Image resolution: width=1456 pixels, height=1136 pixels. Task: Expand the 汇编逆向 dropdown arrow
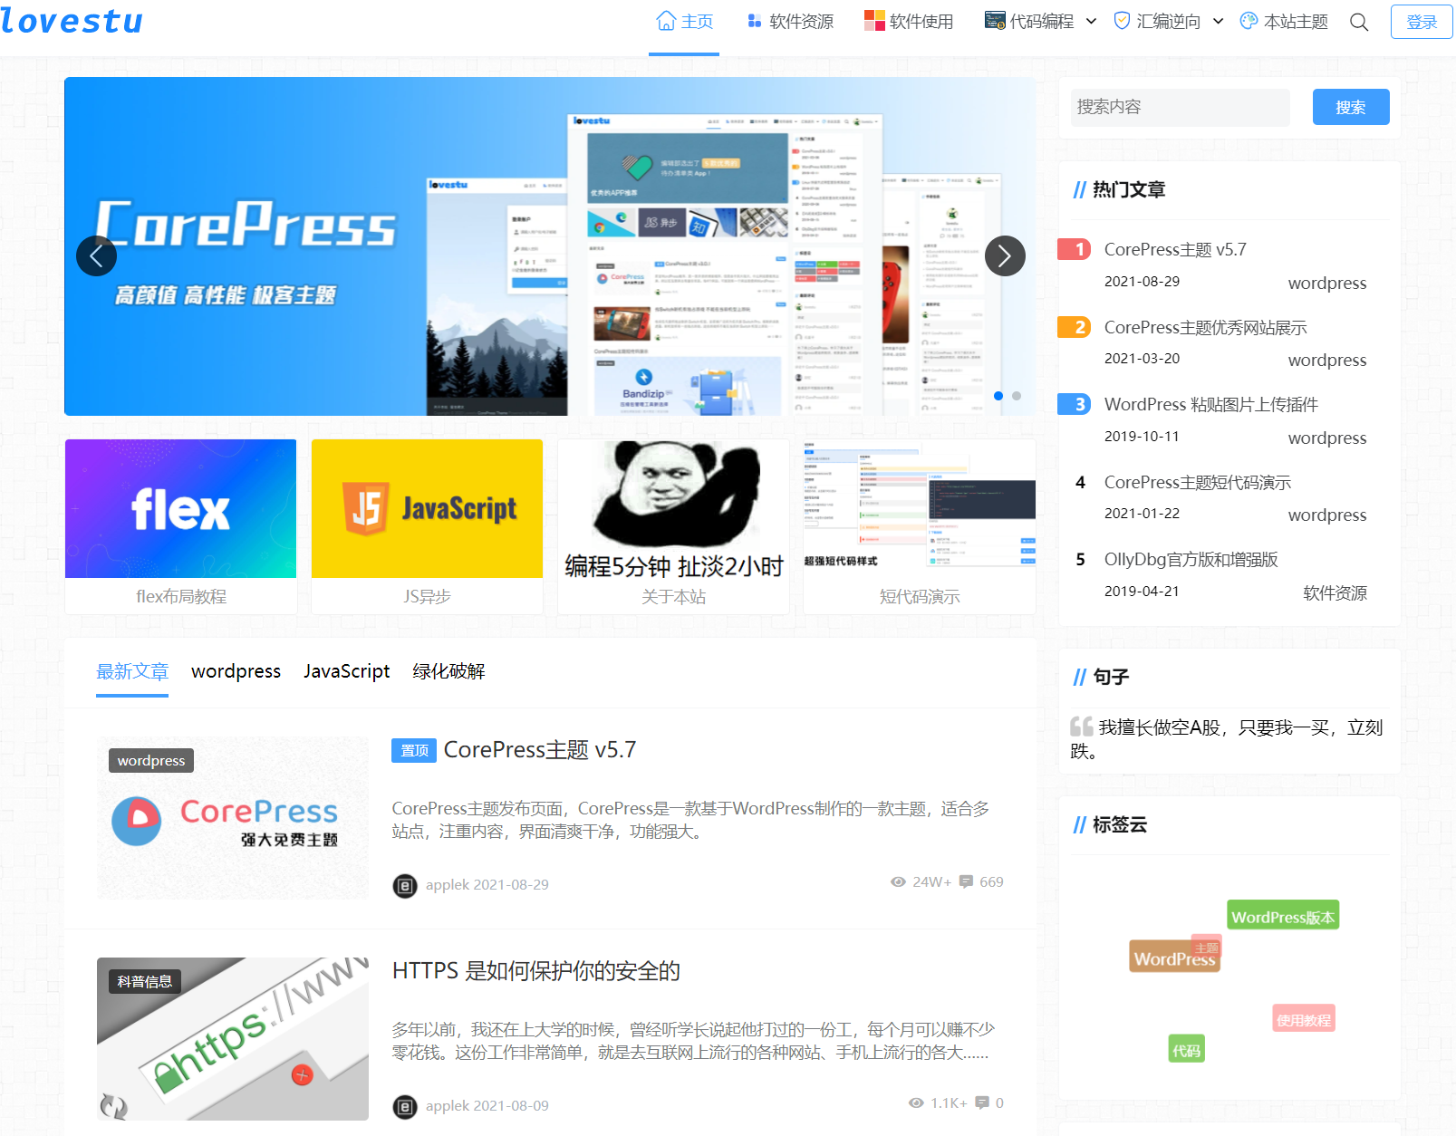1218,21
